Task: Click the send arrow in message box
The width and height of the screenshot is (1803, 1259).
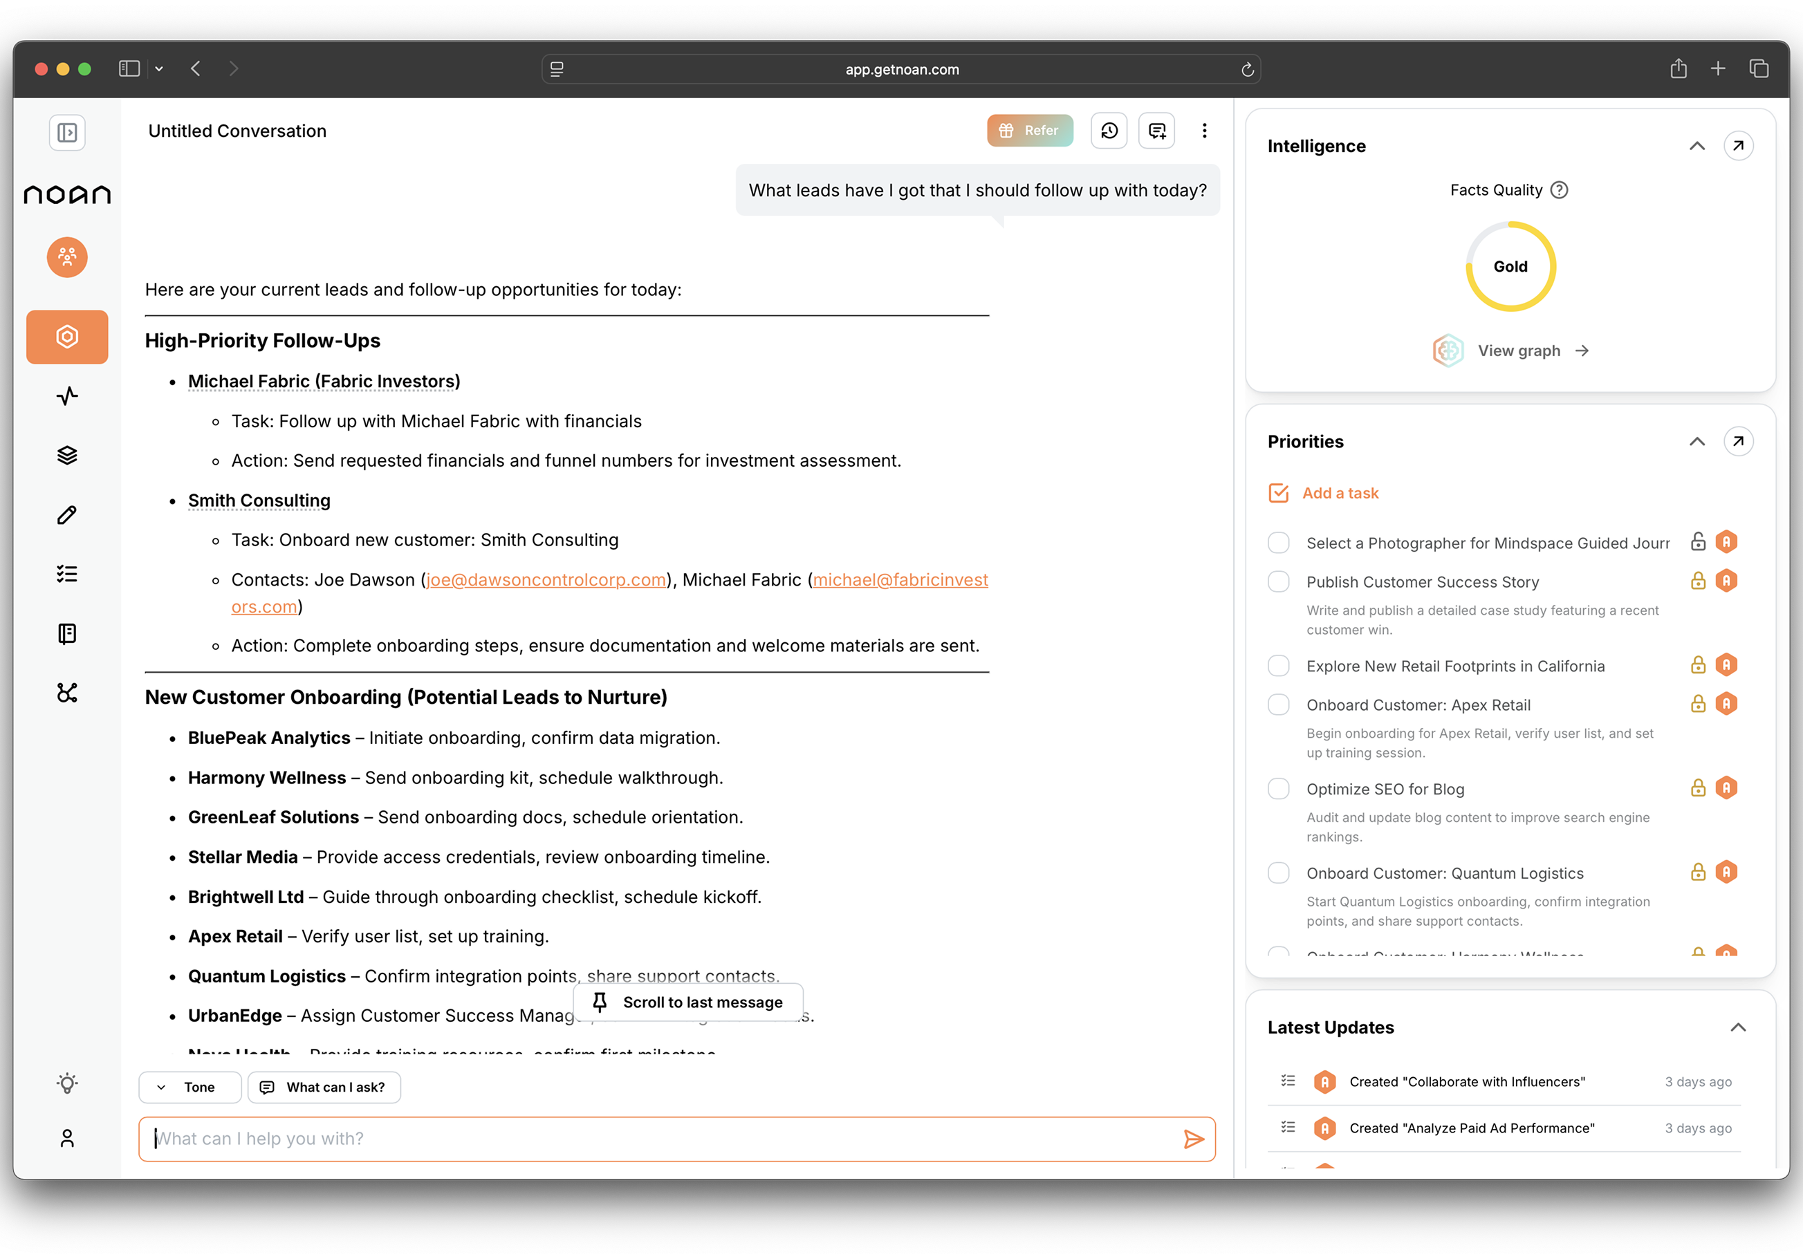Action: [1193, 1139]
